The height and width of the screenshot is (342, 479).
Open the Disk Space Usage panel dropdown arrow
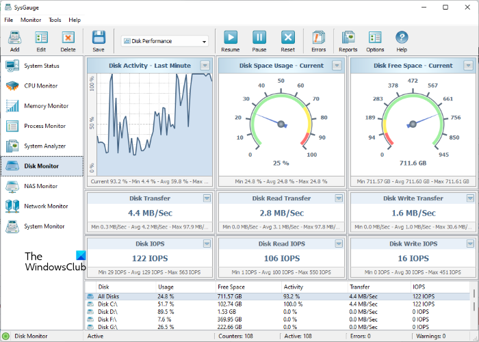point(336,66)
